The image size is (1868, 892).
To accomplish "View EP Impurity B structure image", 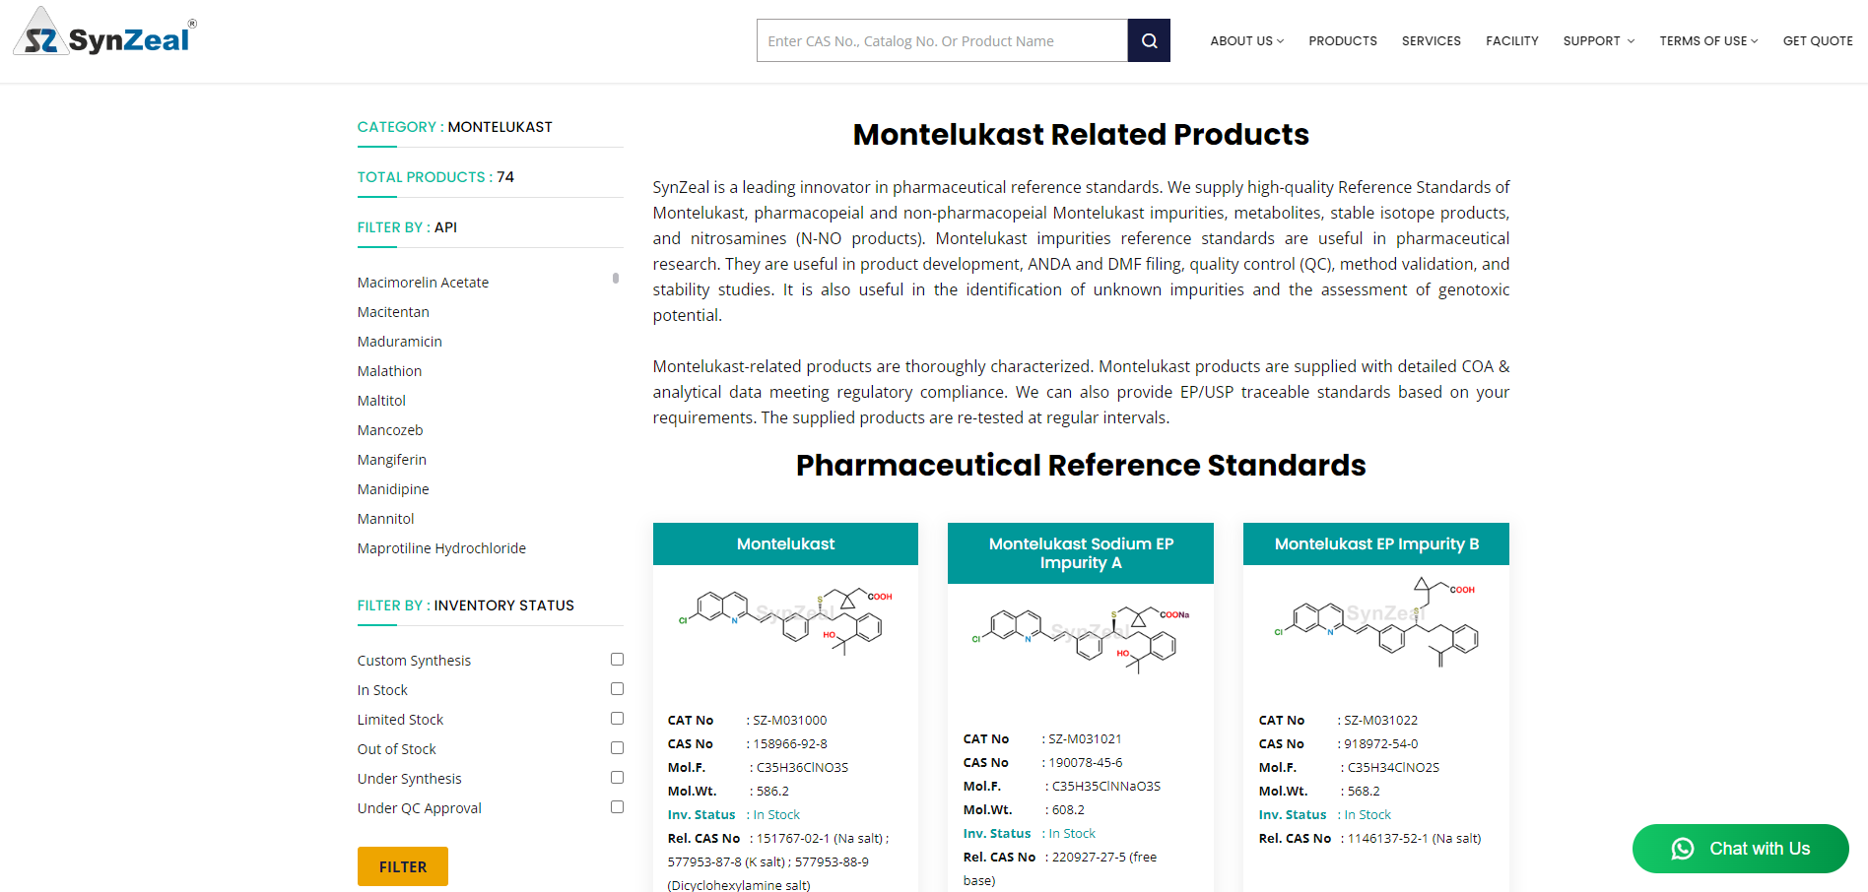I will 1376,623.
